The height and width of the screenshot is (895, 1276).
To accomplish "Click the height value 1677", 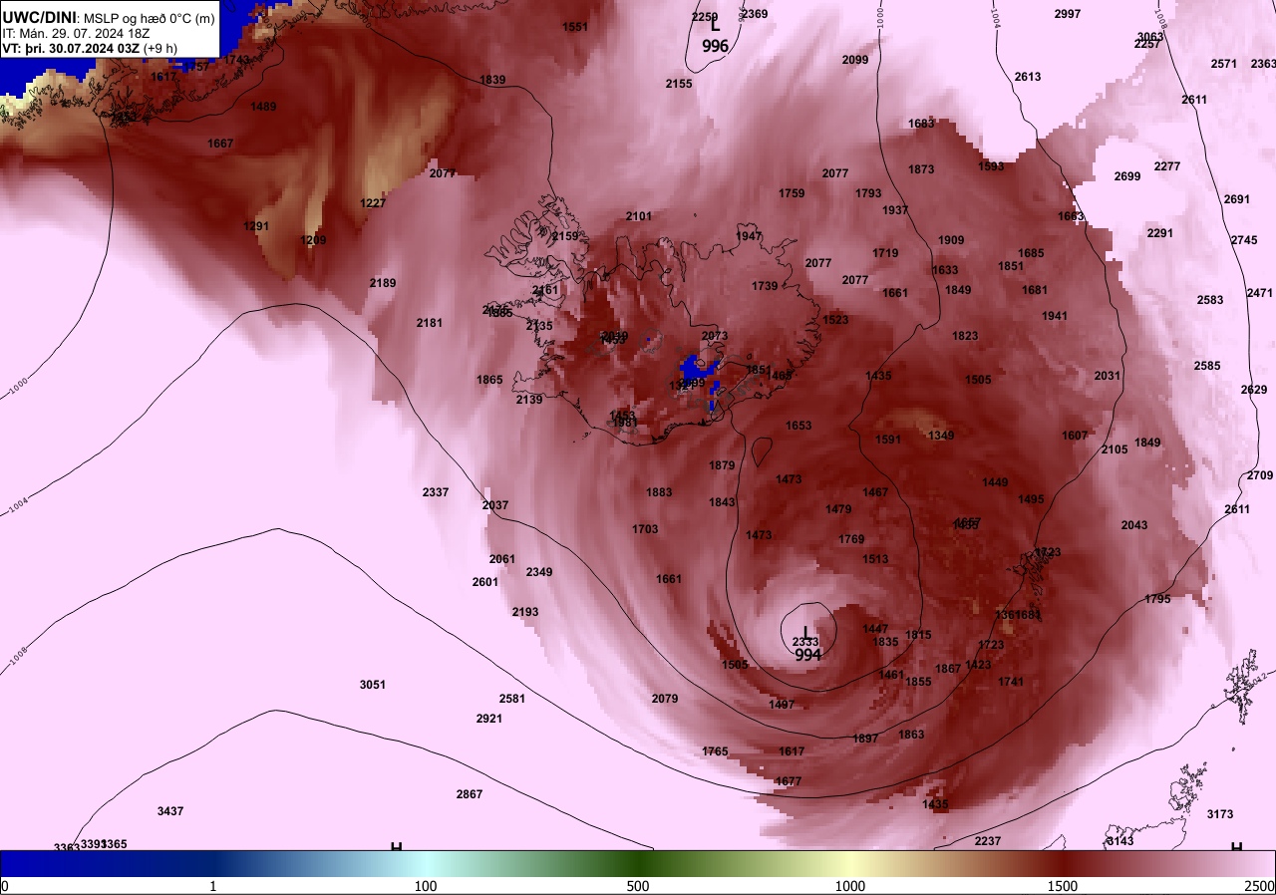I will pyautogui.click(x=789, y=781).
